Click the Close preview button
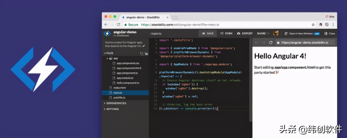Viewport: 347px width, 138px height. 330,33
